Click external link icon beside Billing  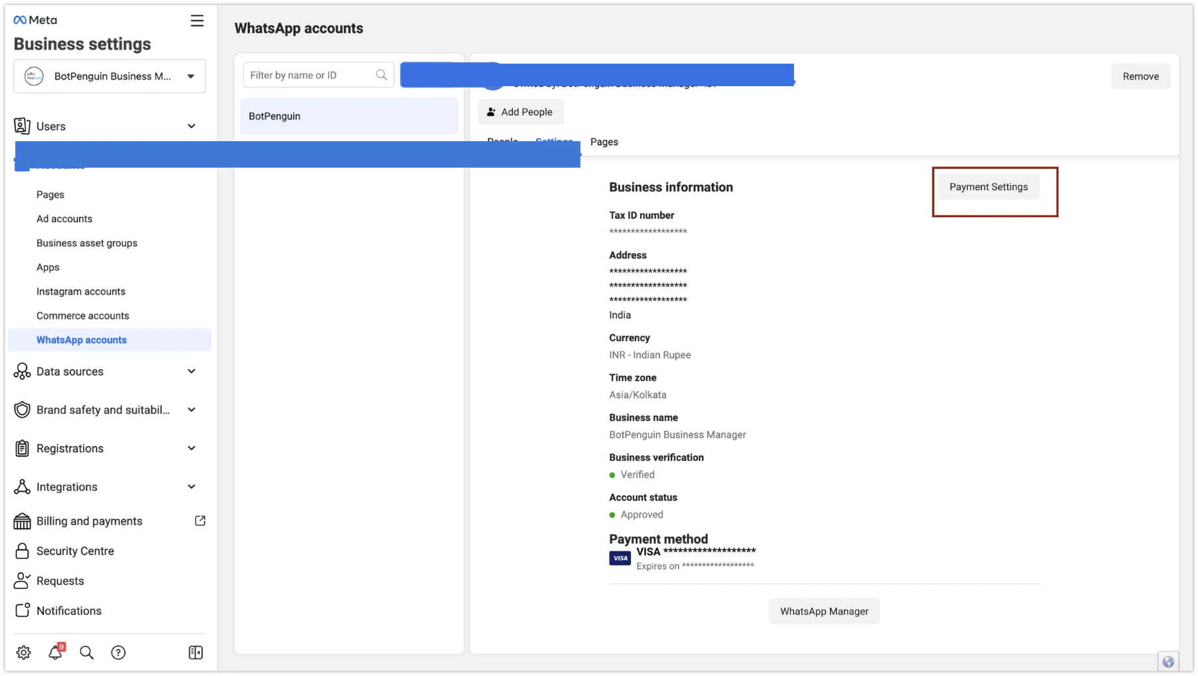[200, 521]
